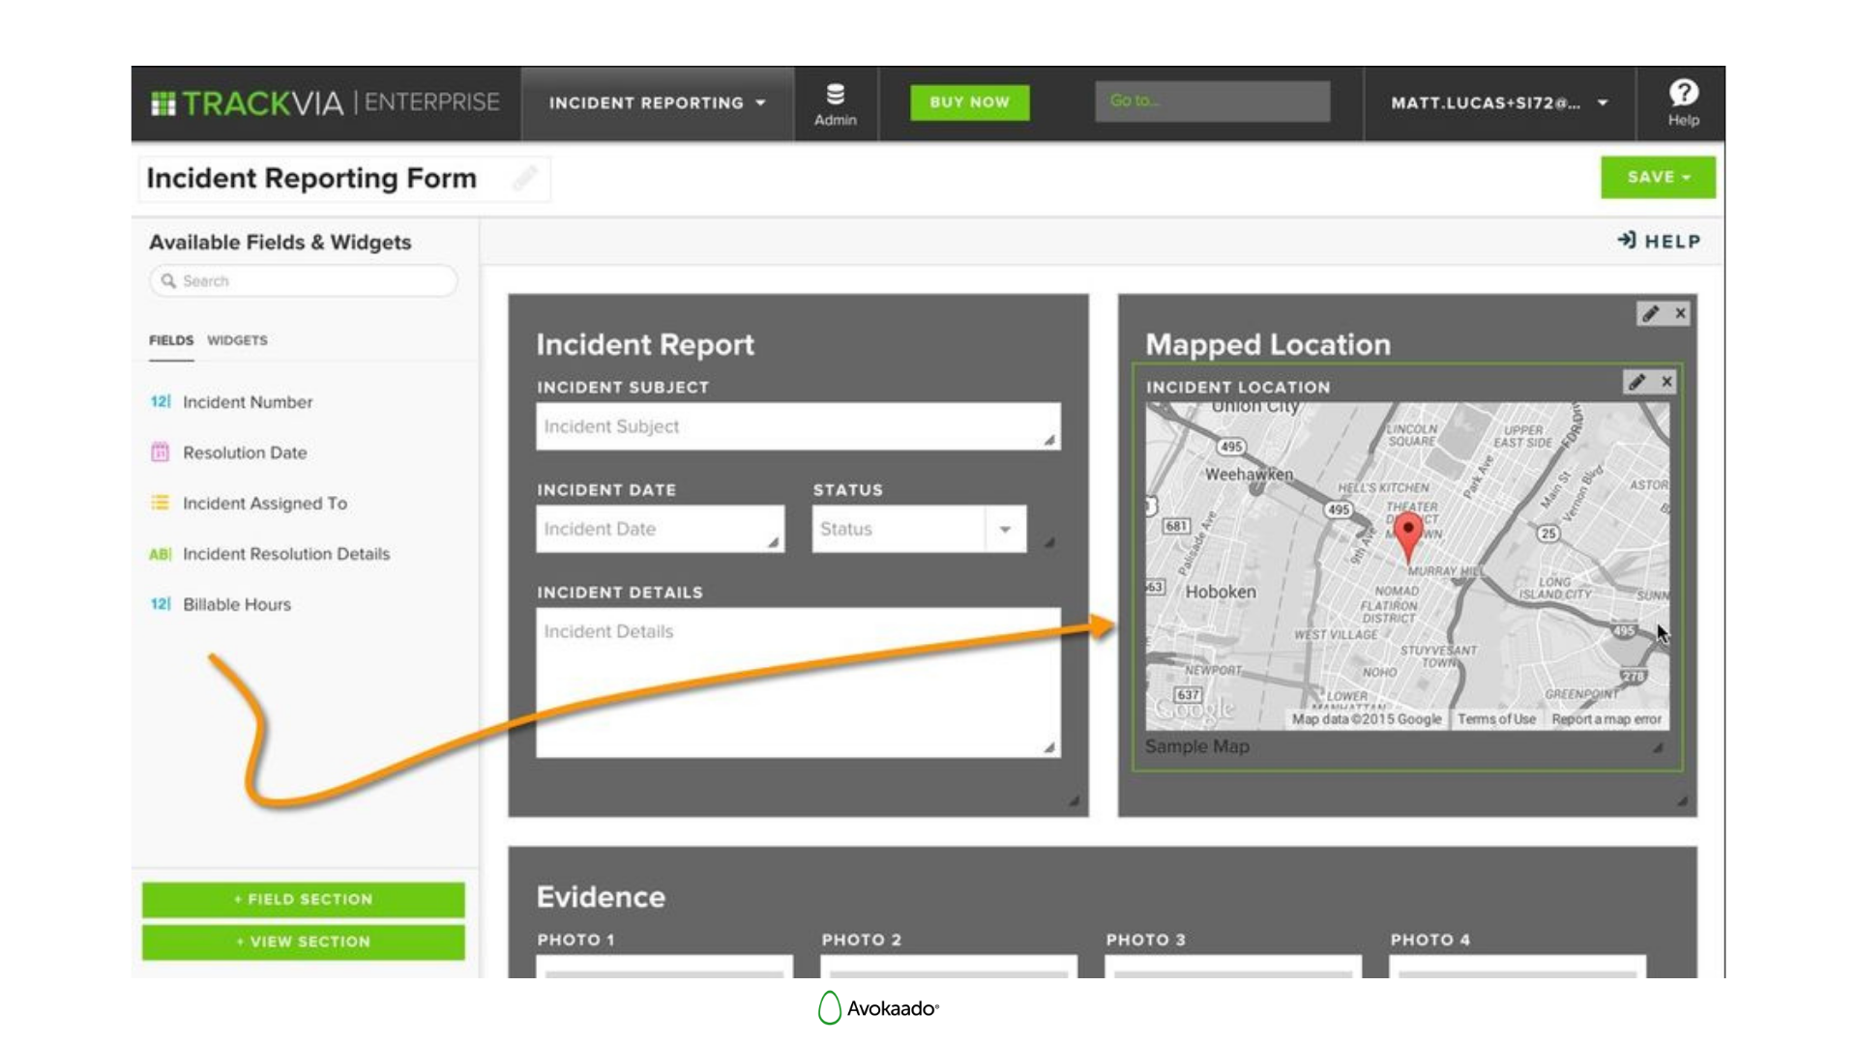Edit the Incident Location widget via its pencil icon

tap(1638, 382)
